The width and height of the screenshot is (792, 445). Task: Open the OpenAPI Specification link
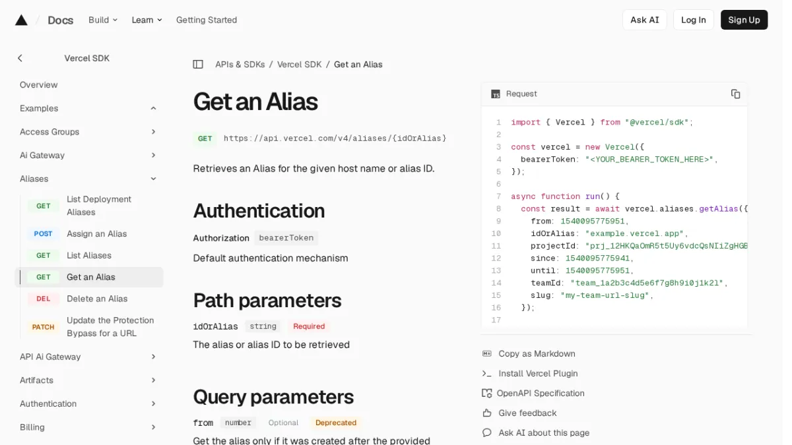[541, 393]
